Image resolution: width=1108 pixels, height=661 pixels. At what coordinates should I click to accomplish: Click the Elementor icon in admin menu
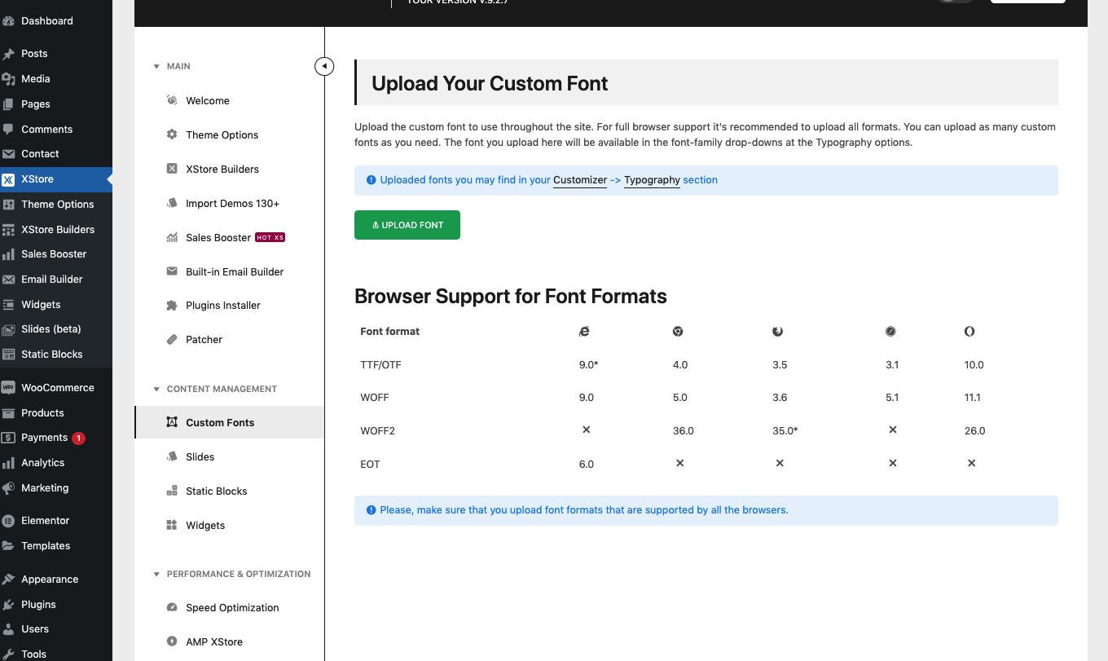click(x=8, y=521)
